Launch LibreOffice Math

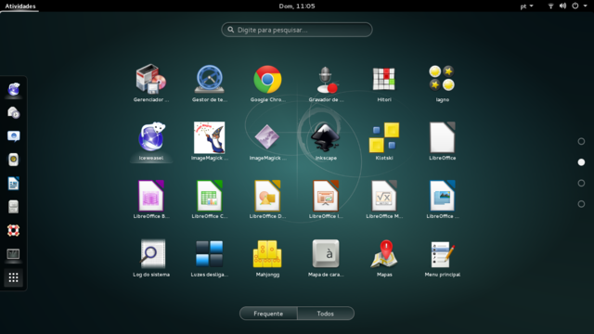pos(383,196)
